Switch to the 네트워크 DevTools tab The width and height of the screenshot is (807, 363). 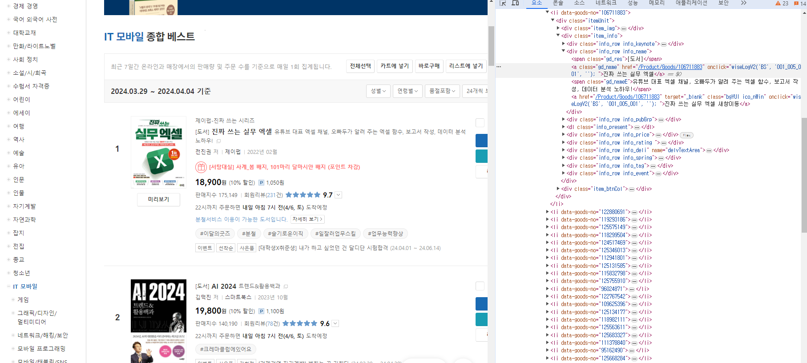pos(606,3)
